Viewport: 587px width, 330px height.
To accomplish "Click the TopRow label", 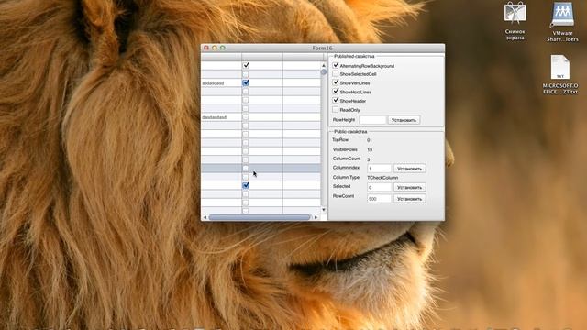I will click(x=340, y=140).
